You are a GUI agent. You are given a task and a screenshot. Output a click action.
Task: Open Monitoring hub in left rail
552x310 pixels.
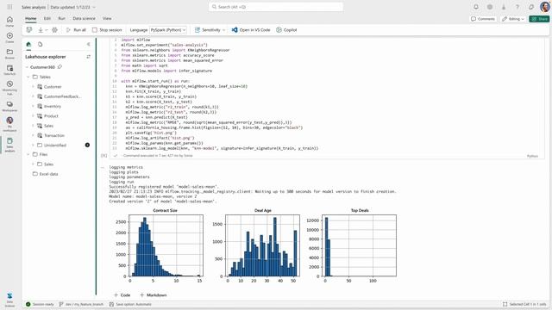[9, 88]
